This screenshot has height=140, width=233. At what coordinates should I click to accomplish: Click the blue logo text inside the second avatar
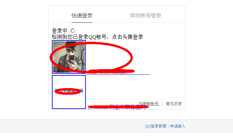(x=69, y=90)
